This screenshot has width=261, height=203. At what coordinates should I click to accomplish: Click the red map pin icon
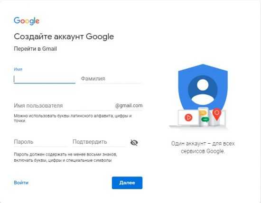217,114
